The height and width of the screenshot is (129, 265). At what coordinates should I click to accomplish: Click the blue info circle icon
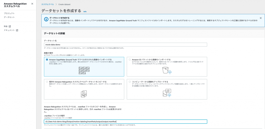46,19
